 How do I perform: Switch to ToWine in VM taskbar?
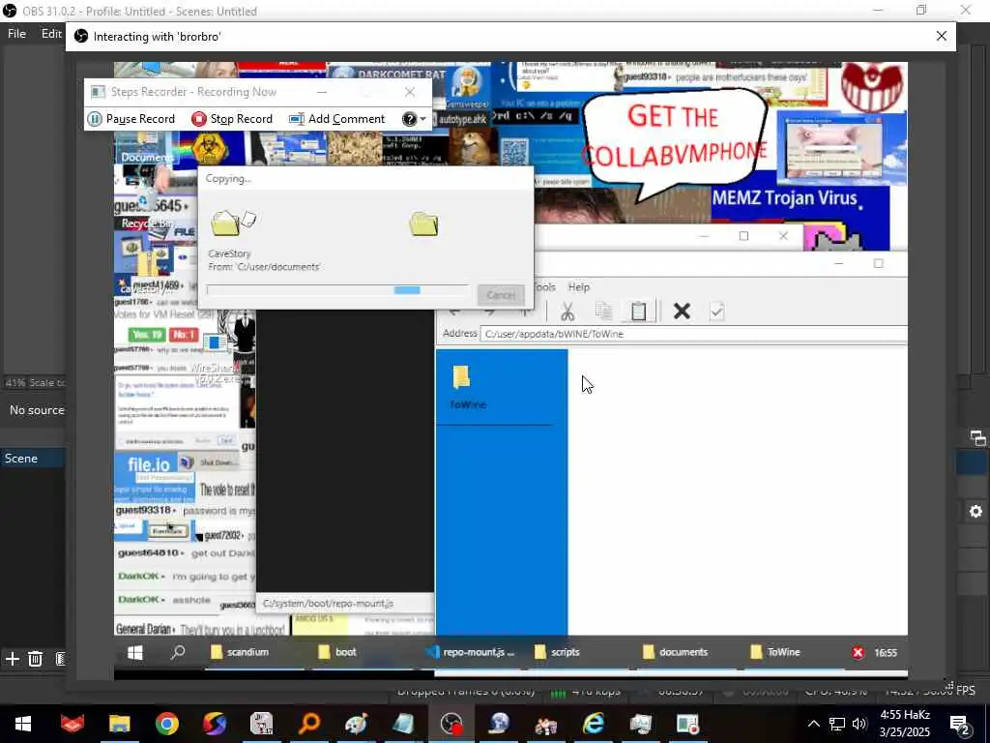pyautogui.click(x=775, y=652)
